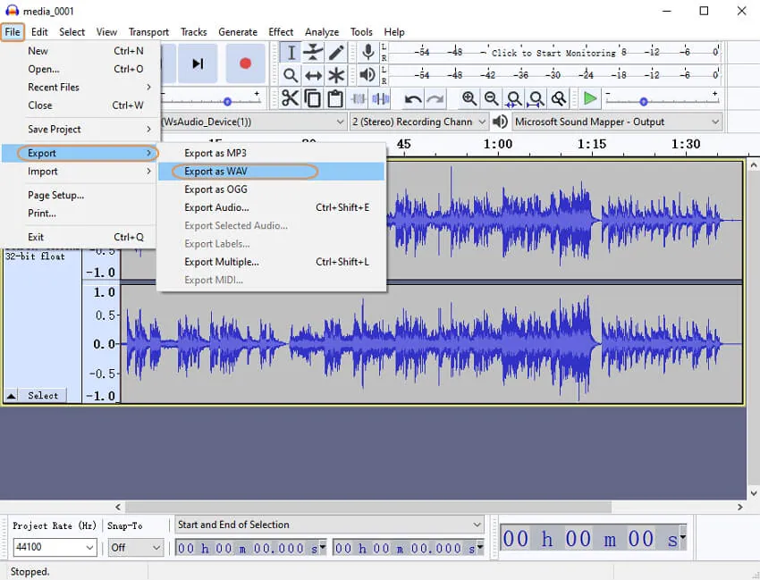Expand the Microsoft Sound Mapper output dropdown
760x580 pixels.
pyautogui.click(x=617, y=122)
